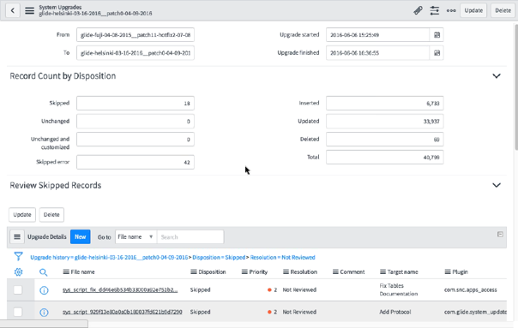This screenshot has width=518, height=328.
Task: Click the Skipped error count field
Action: coord(136,162)
